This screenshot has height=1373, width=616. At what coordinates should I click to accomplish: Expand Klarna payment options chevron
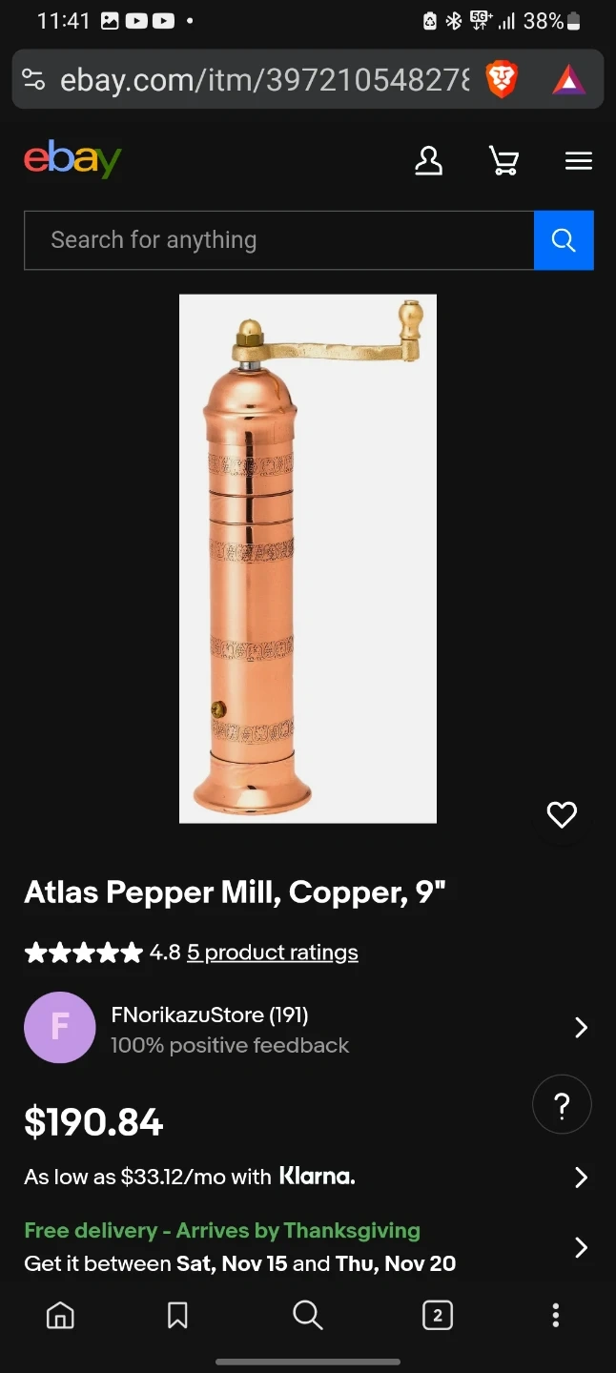click(581, 1178)
